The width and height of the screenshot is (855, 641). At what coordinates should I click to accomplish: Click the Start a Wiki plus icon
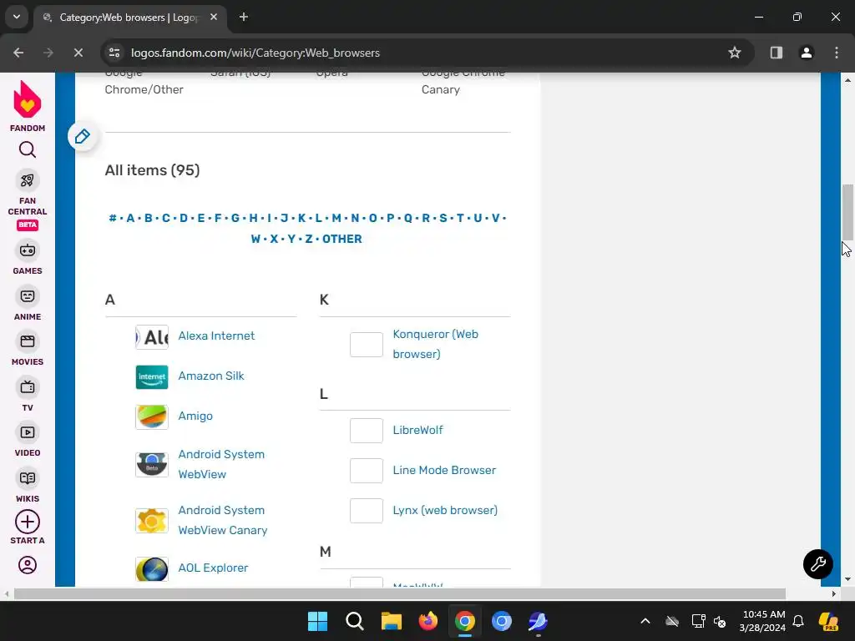coord(28,522)
